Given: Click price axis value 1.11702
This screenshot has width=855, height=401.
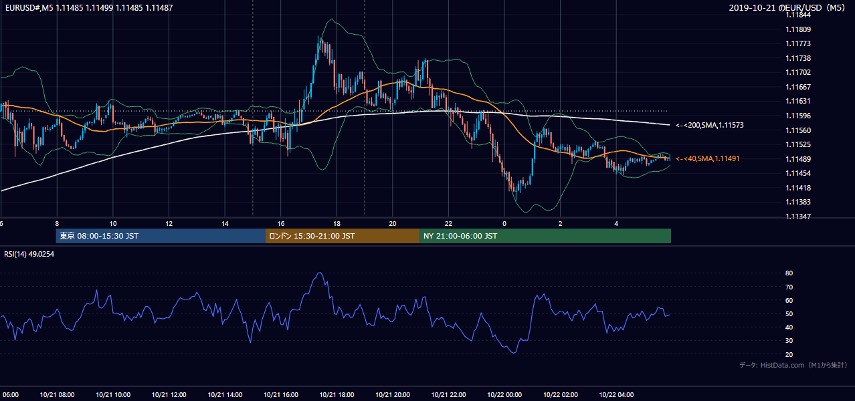Looking at the screenshot, I should pos(799,73).
